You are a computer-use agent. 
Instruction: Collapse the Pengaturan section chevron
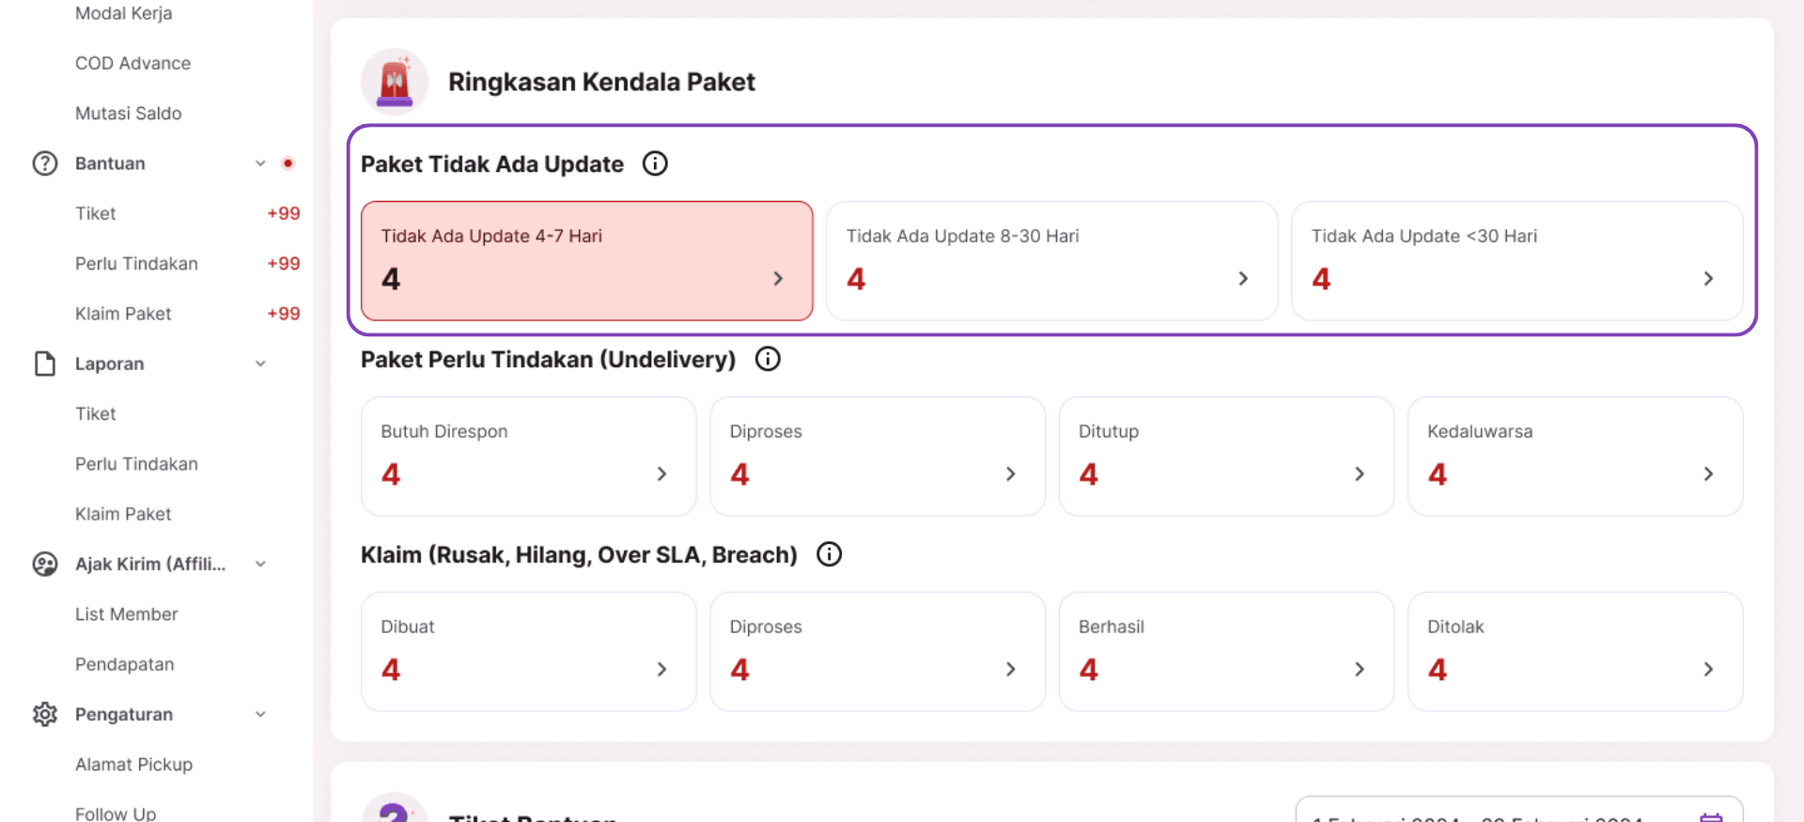(x=260, y=714)
